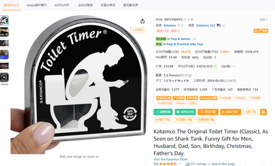Image resolution: width=275 pixels, height=166 pixels.
Task: Copy the ASIN using the first copy icon
Action: (185, 19)
